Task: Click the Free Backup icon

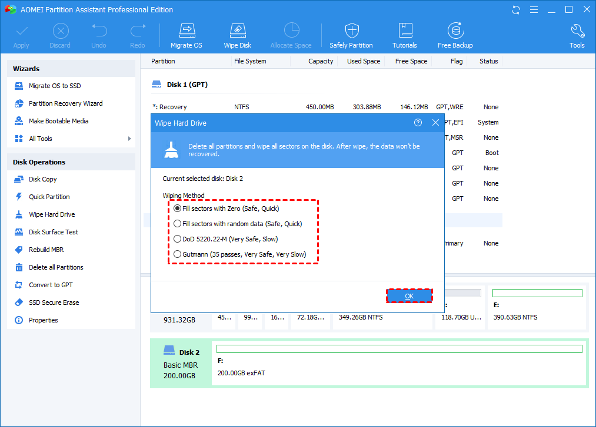Action: (x=455, y=31)
